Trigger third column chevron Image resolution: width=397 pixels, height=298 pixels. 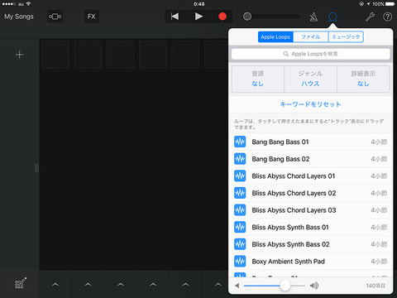click(x=121, y=285)
